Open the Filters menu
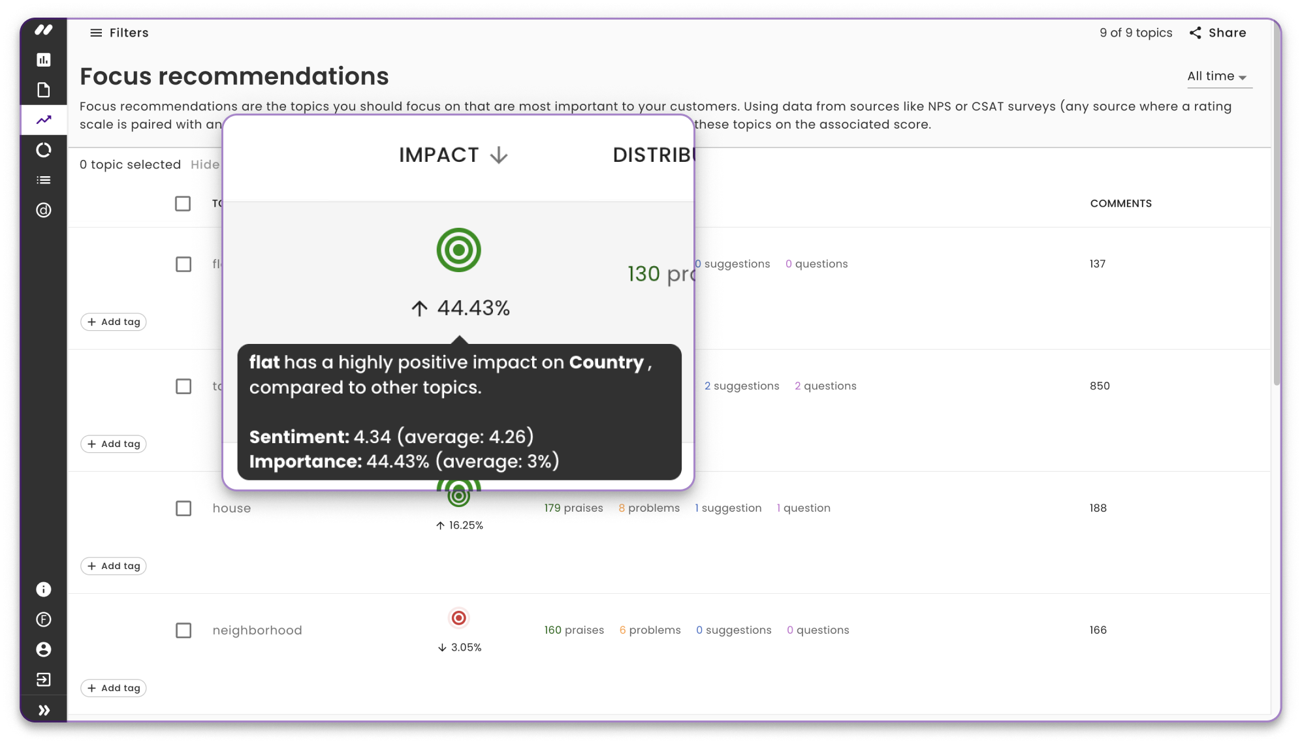Viewport: 1302px width, 744px height. click(x=119, y=33)
